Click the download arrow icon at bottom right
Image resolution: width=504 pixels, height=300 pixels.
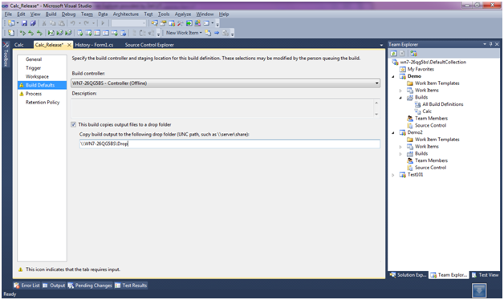click(x=479, y=290)
